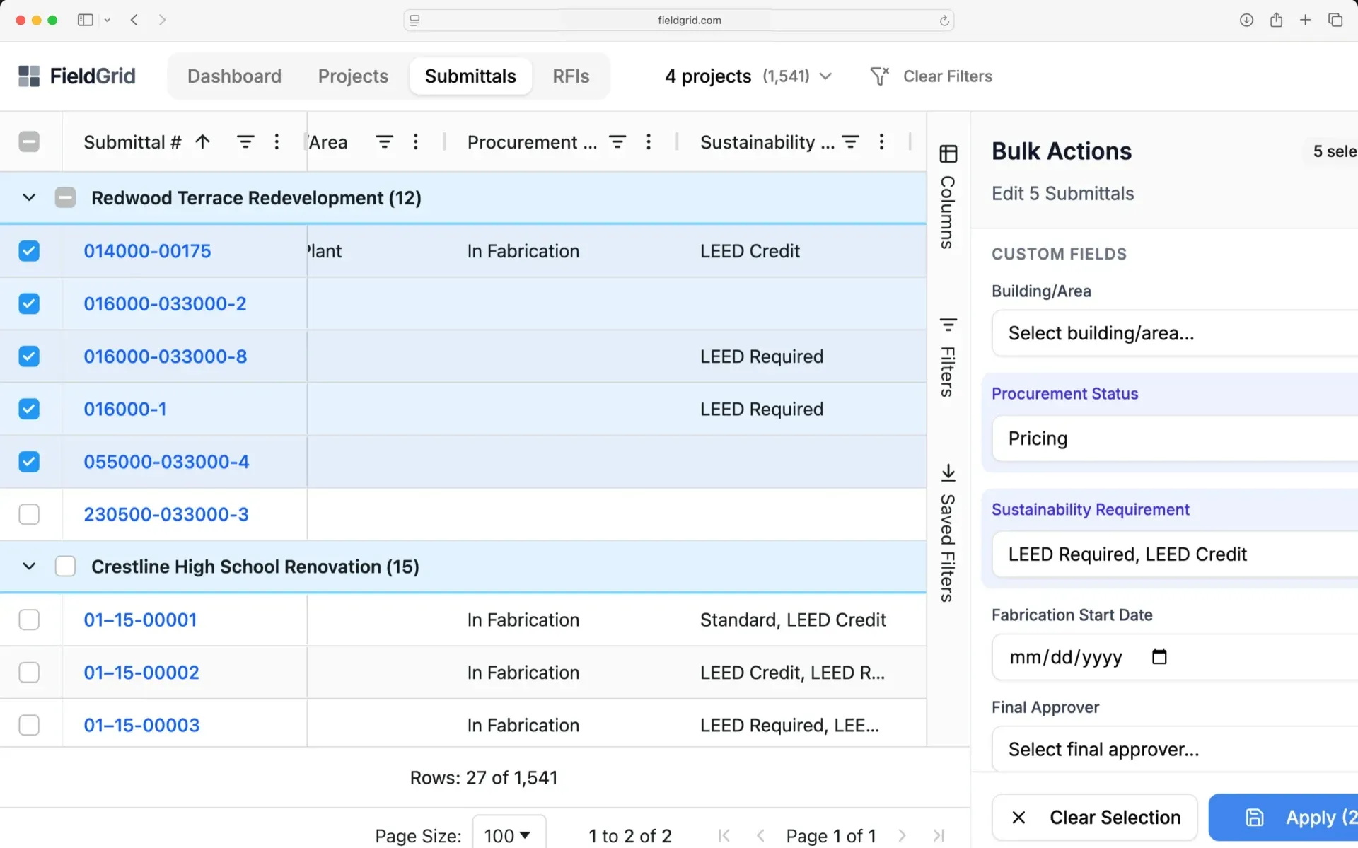Select all Crestline High School Renovation submittals
The height and width of the screenshot is (848, 1358).
pos(65,566)
